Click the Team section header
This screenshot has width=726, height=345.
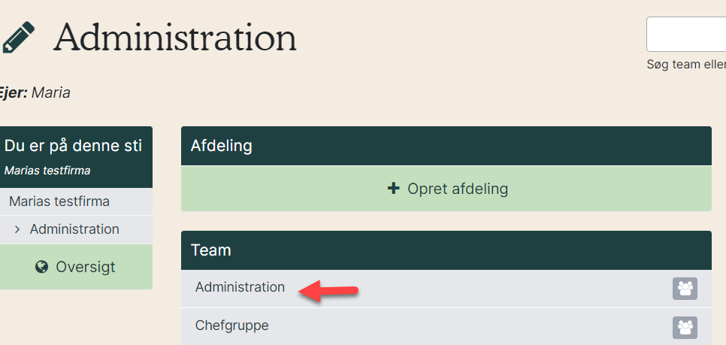[446, 250]
